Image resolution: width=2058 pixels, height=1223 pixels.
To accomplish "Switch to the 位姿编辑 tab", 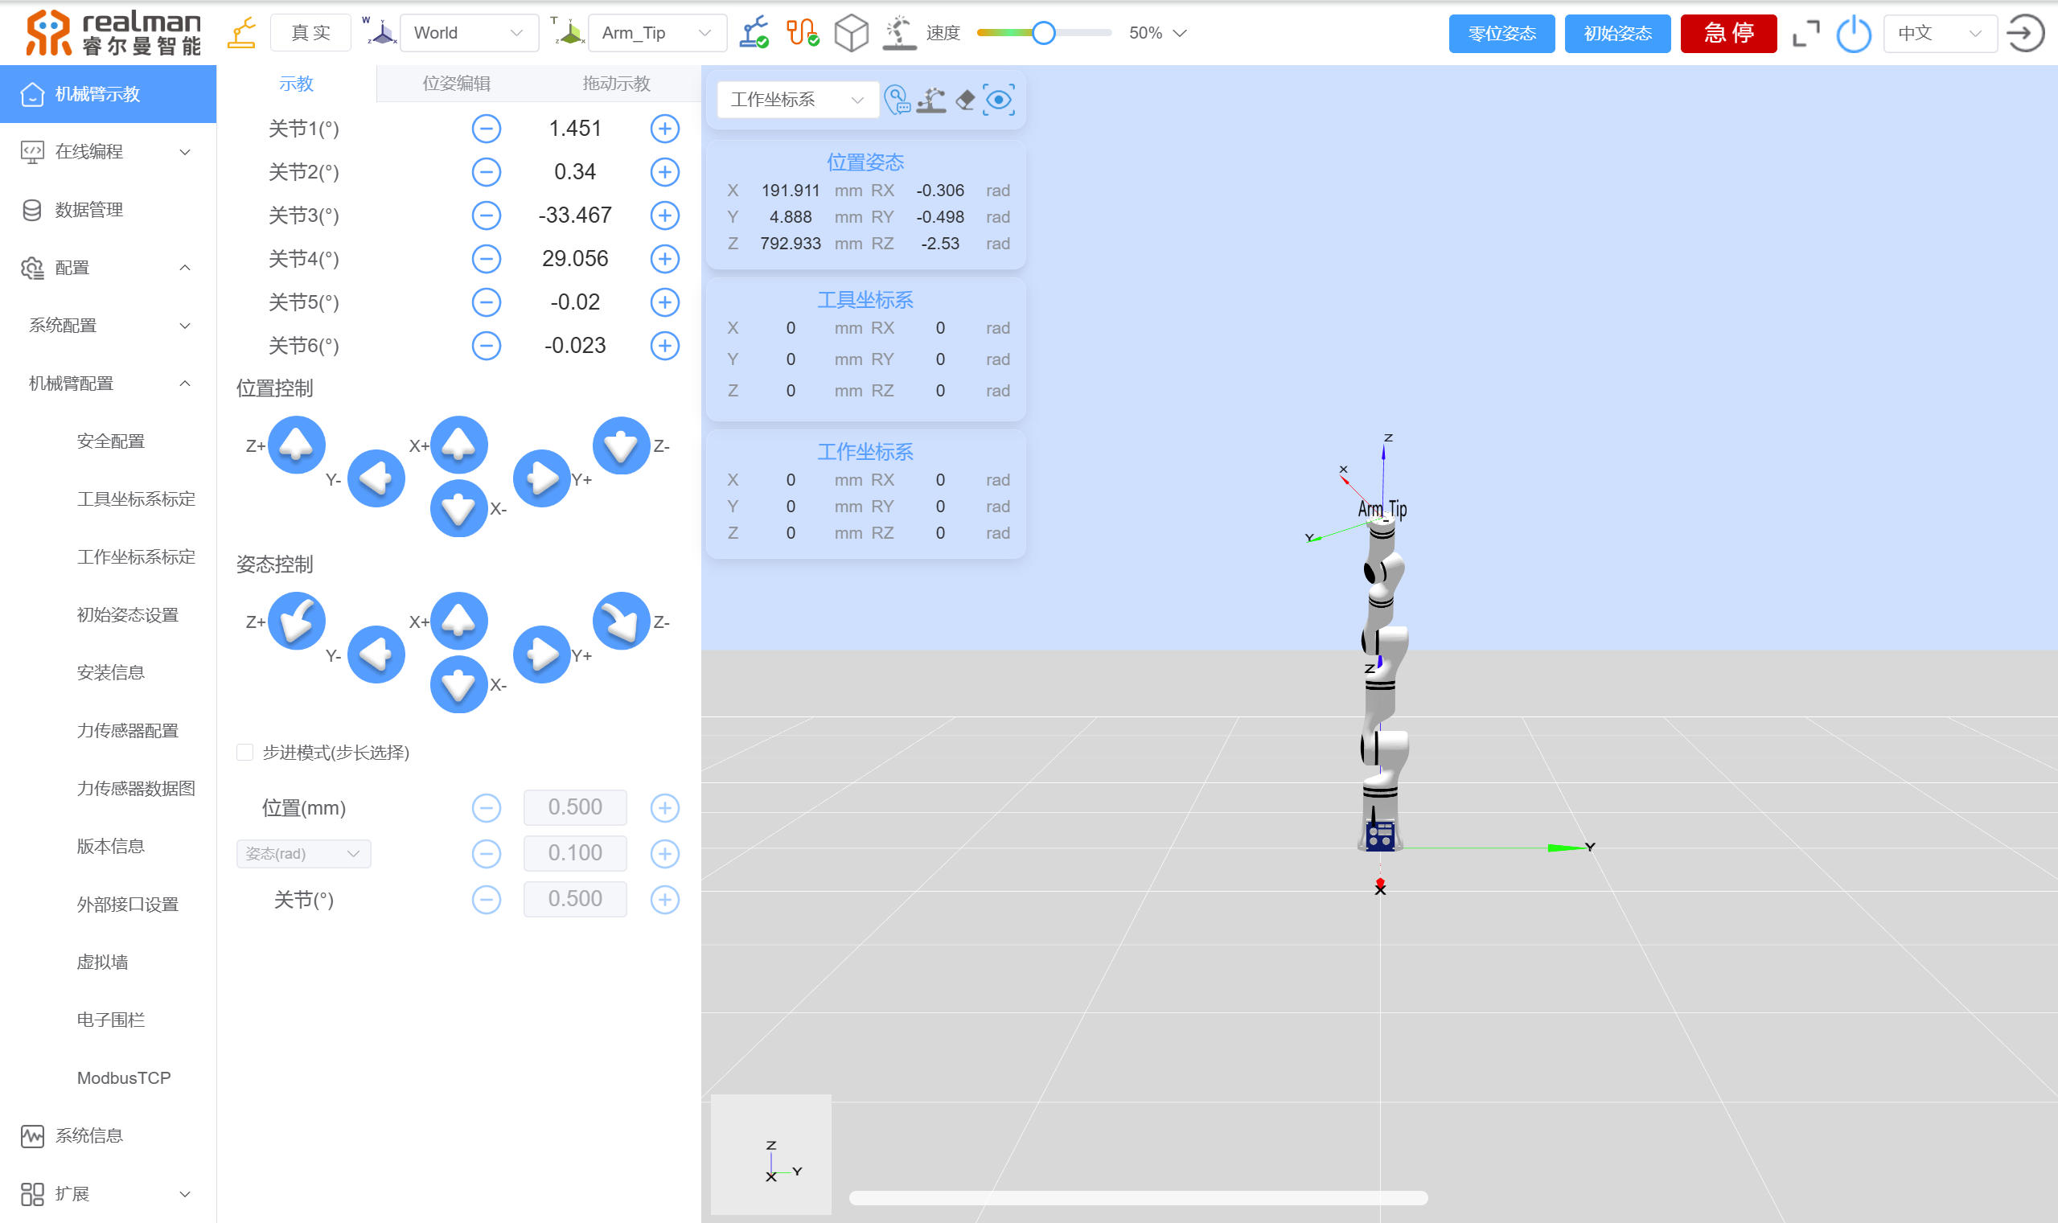I will pos(456,84).
